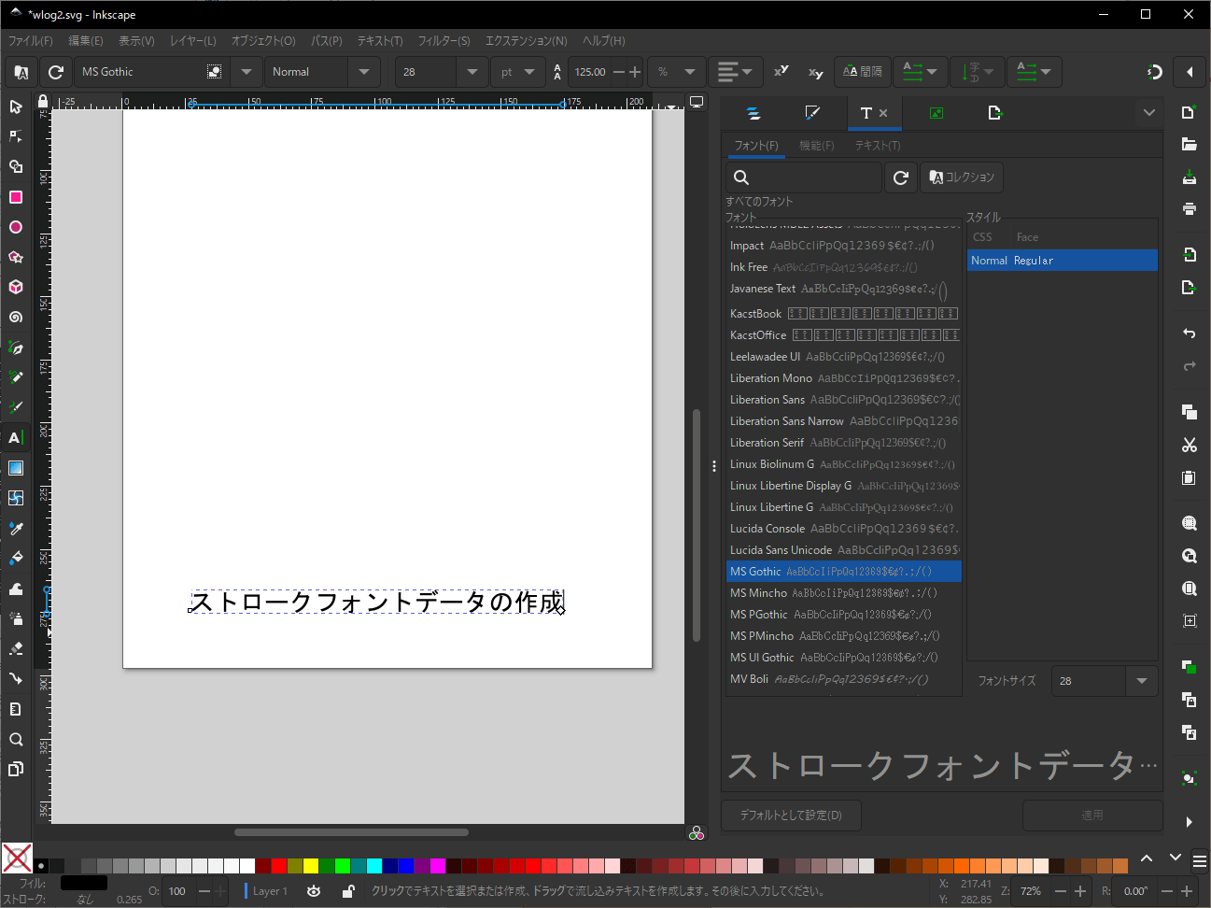Toggle Layer 1 visibility eye
1211x908 pixels.
(314, 891)
